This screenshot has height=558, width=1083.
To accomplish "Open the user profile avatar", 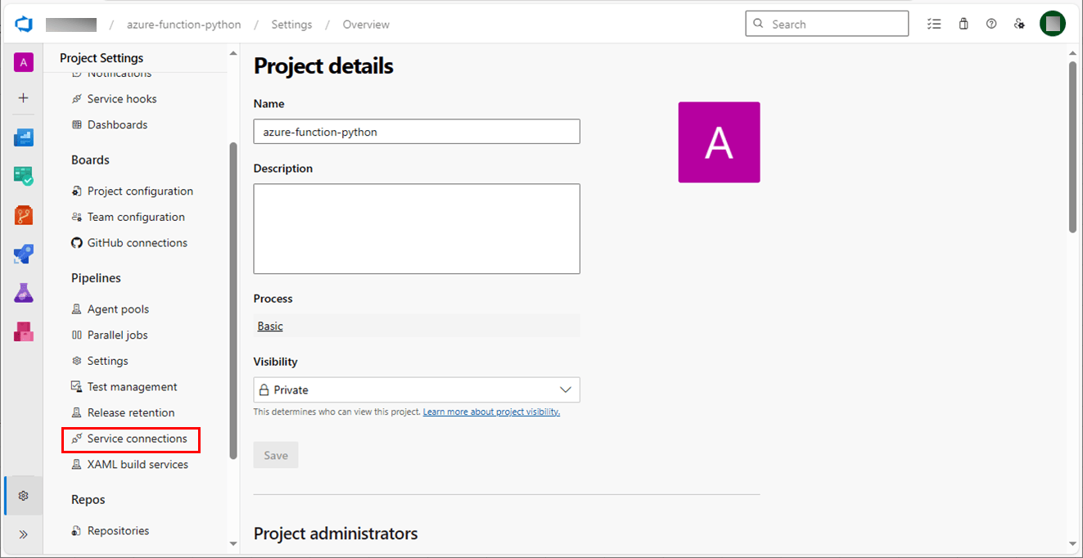I will [1053, 24].
